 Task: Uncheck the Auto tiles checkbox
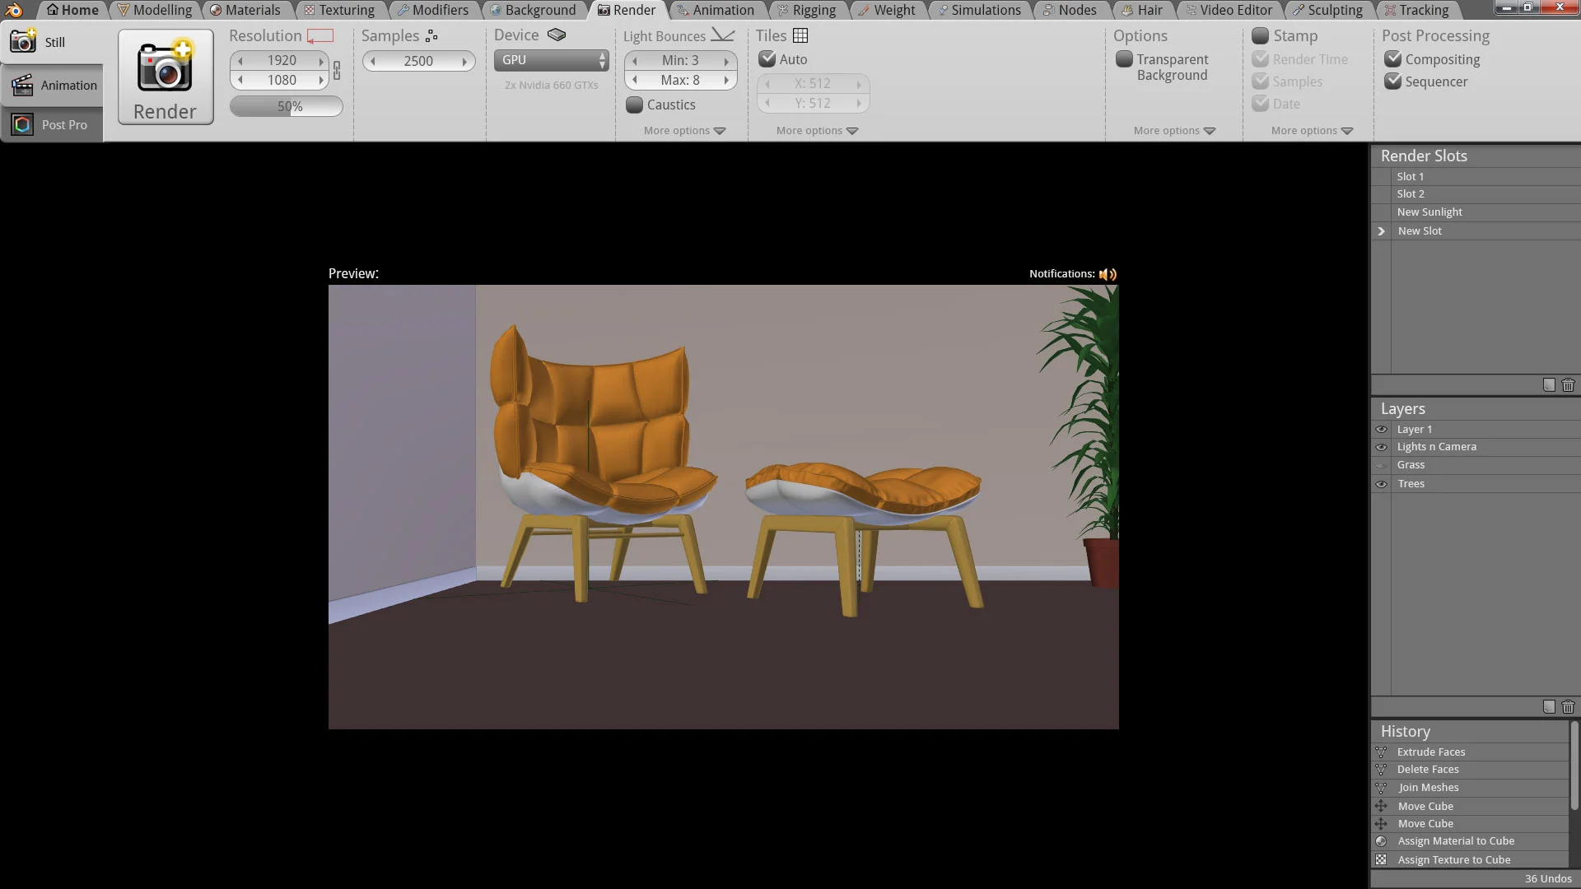tap(767, 59)
